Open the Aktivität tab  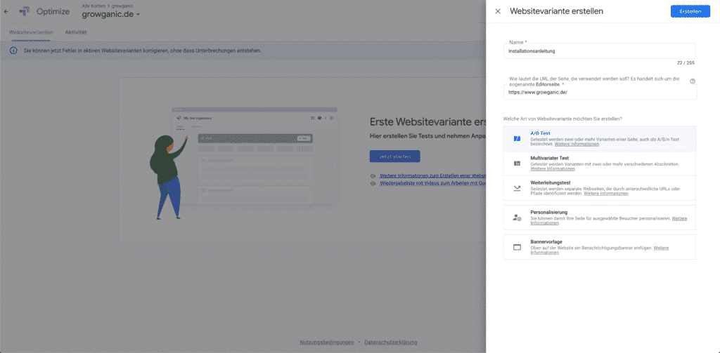pyautogui.click(x=75, y=32)
